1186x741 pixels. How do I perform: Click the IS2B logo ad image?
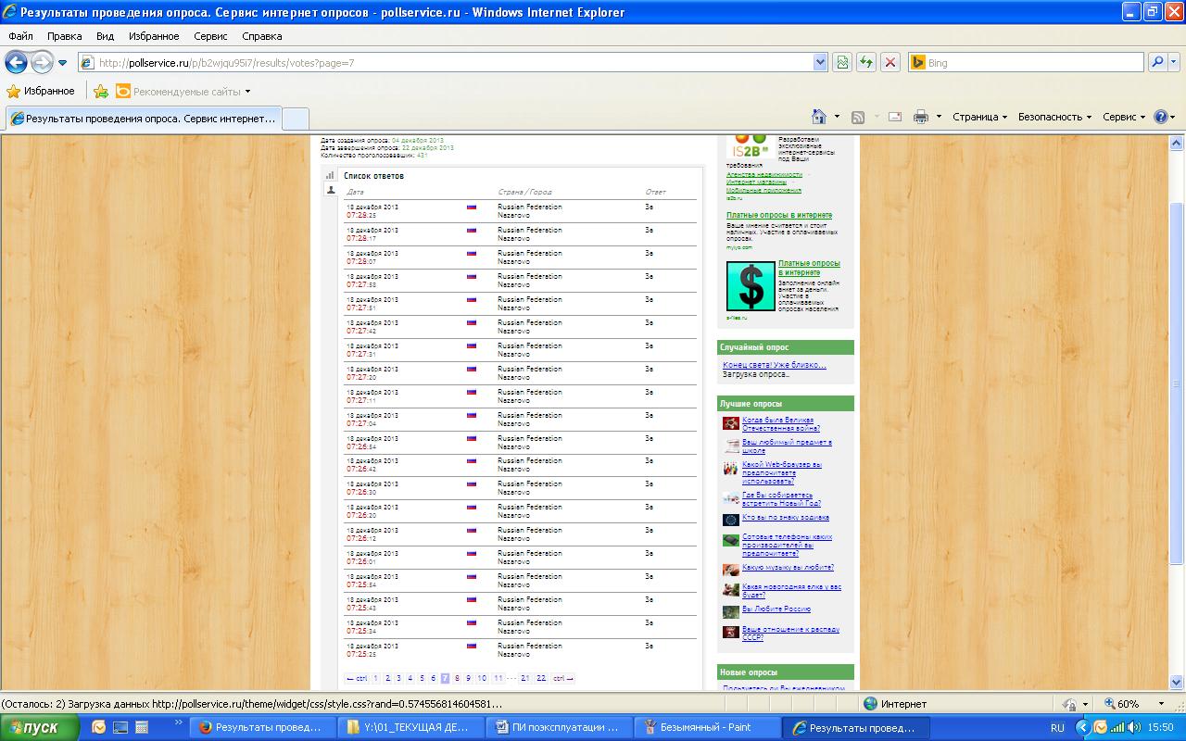751,146
